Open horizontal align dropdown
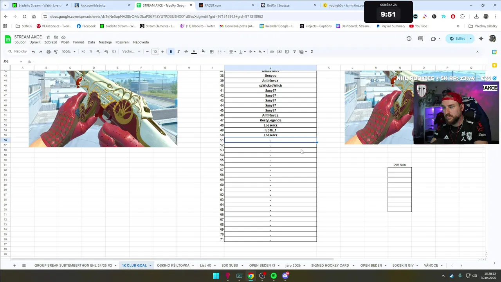 pyautogui.click(x=232, y=52)
